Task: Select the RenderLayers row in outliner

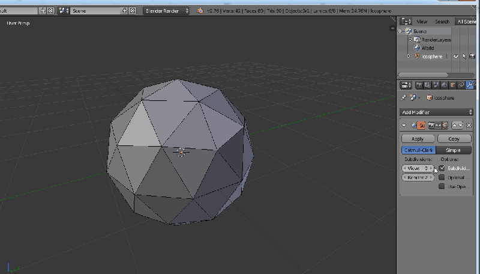Action: pyautogui.click(x=436, y=40)
